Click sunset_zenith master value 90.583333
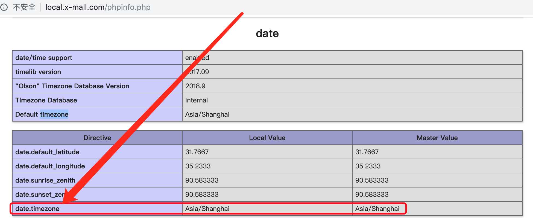The height and width of the screenshot is (218, 533). point(372,195)
